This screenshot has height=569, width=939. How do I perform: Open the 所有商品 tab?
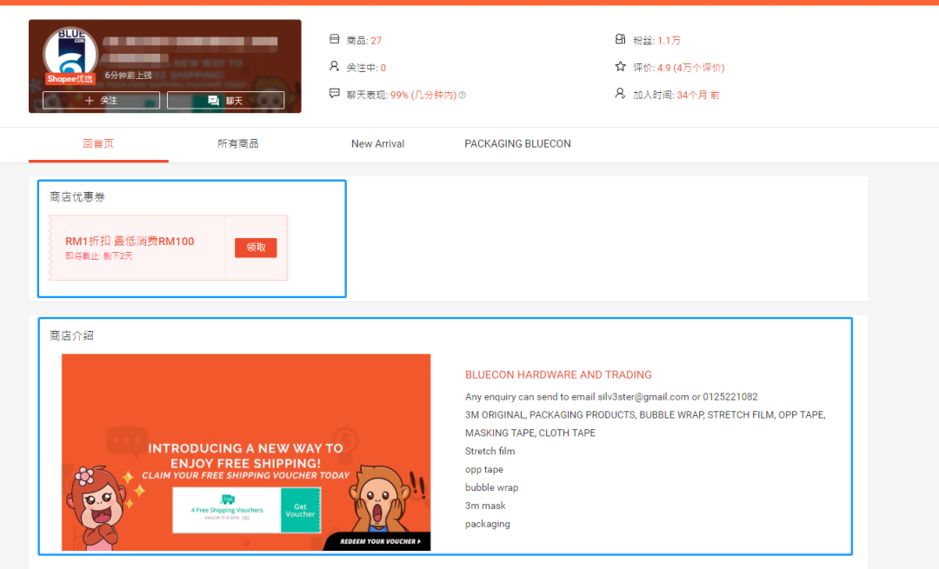(x=237, y=143)
